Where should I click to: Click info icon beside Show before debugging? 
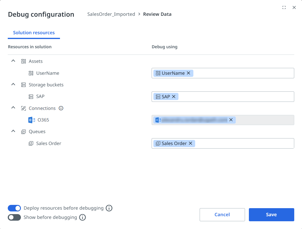(83, 217)
